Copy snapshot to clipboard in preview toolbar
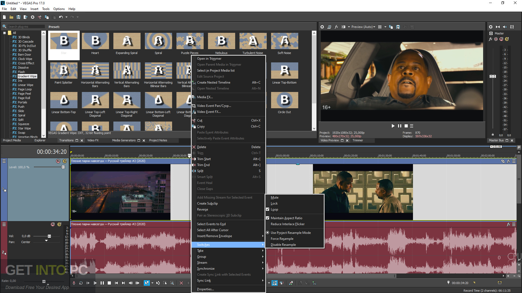 391,27
